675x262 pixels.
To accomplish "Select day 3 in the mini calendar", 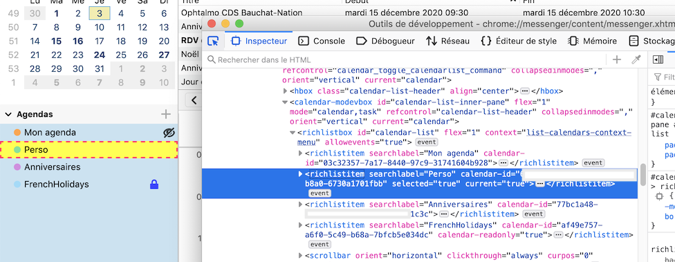I will [100, 14].
